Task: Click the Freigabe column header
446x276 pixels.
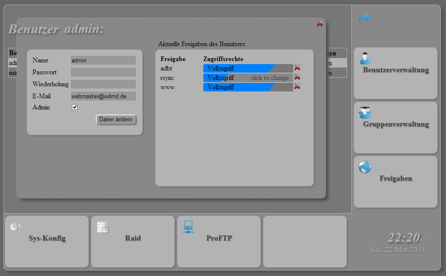Action: click(173, 59)
